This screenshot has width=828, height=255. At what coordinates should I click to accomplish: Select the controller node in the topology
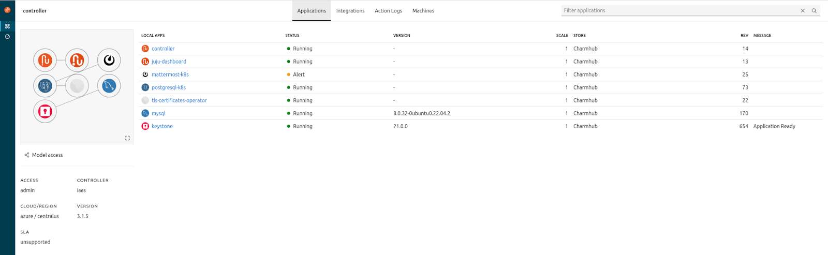coord(45,61)
